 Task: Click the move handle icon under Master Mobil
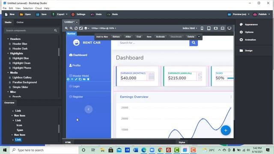tap(68, 79)
